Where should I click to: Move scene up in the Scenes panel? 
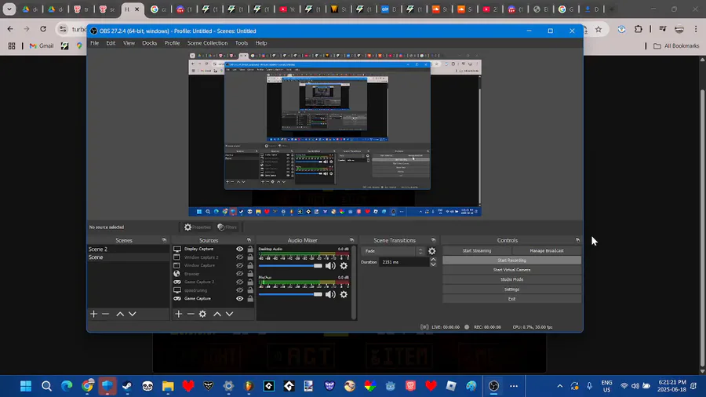click(120, 314)
